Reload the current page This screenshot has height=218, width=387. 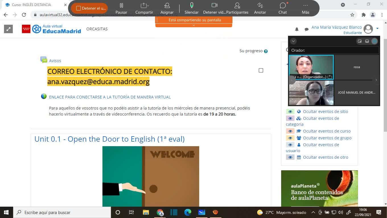(x=24, y=15)
